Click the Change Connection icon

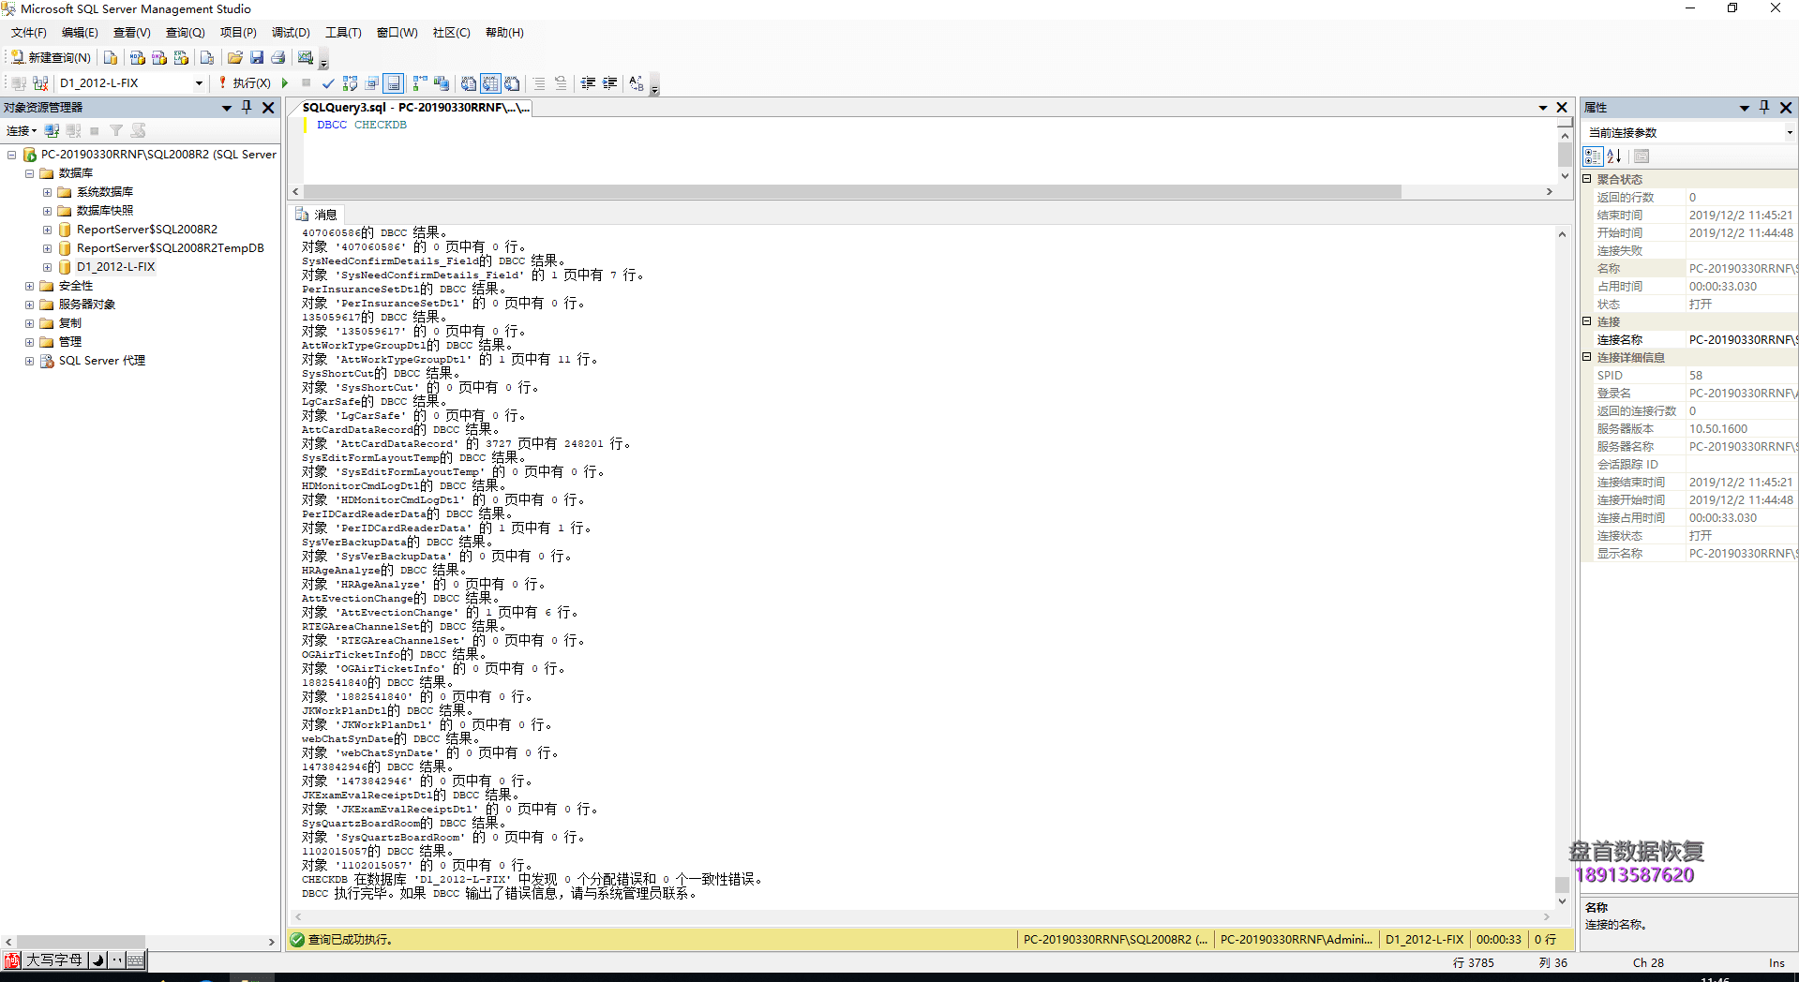point(40,83)
